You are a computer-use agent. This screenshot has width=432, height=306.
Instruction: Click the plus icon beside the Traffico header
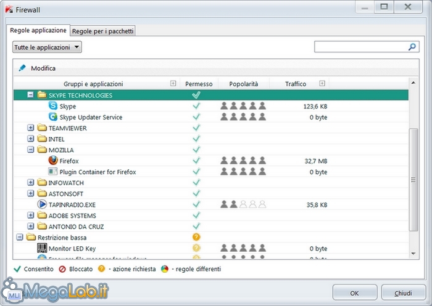click(x=322, y=83)
